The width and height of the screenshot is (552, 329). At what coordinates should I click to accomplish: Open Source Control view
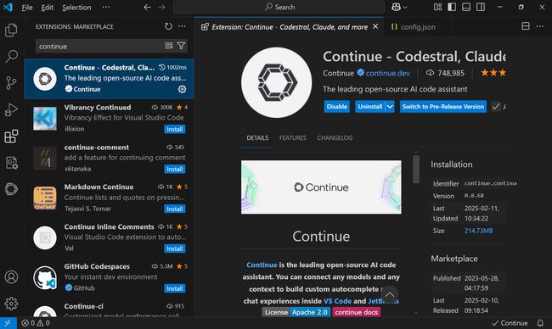pos(11,83)
